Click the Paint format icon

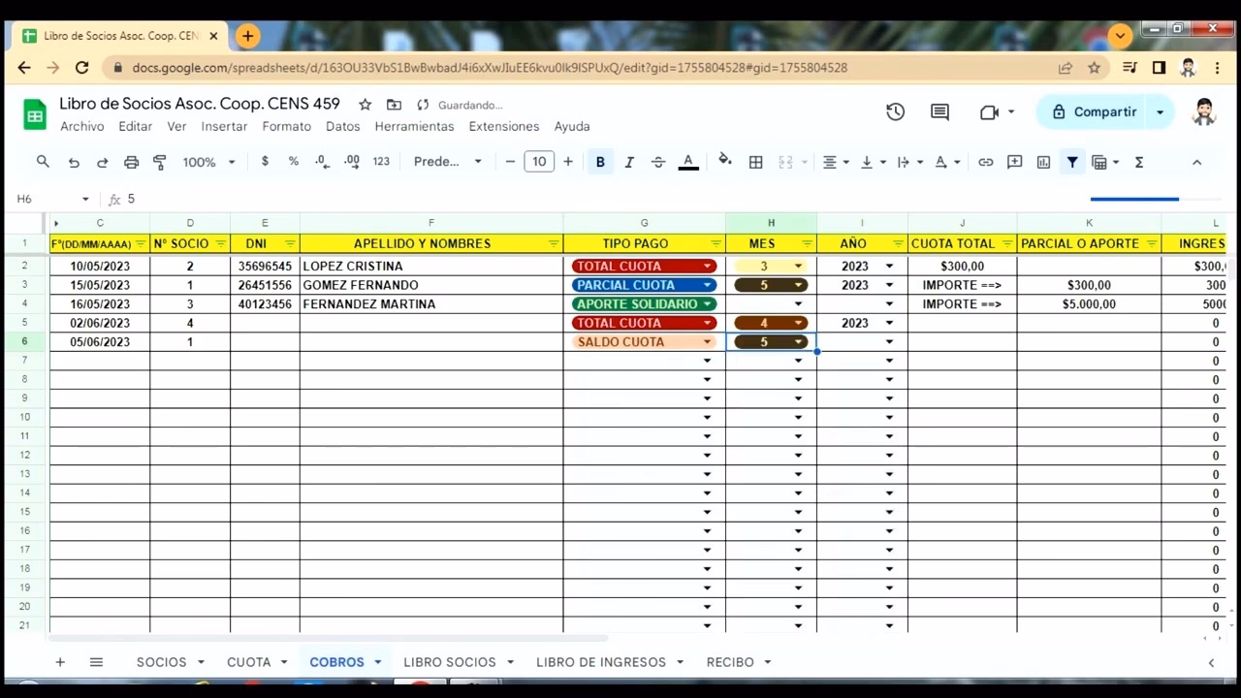(x=159, y=161)
